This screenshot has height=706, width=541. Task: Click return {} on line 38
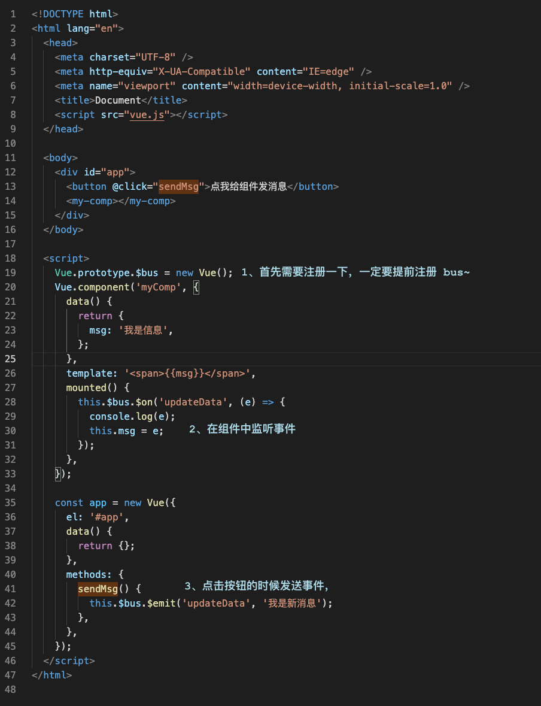pyautogui.click(x=104, y=546)
